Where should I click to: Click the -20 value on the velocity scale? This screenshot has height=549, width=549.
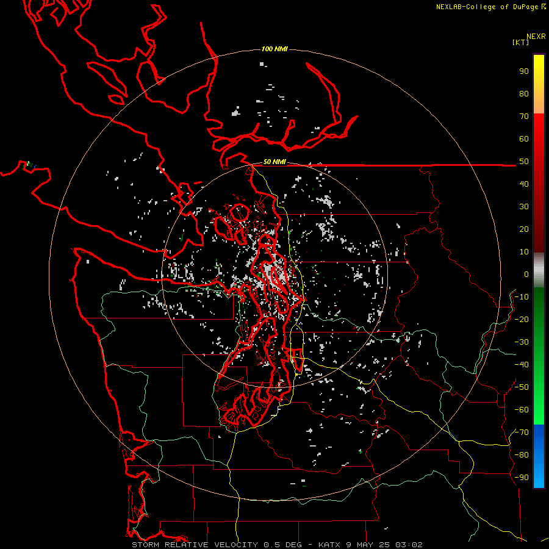[x=522, y=320]
